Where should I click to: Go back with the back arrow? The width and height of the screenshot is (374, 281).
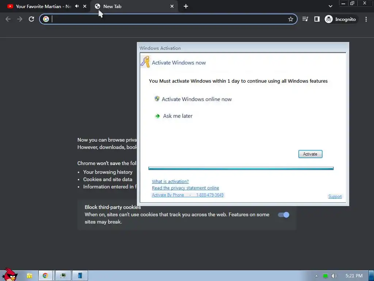click(8, 19)
